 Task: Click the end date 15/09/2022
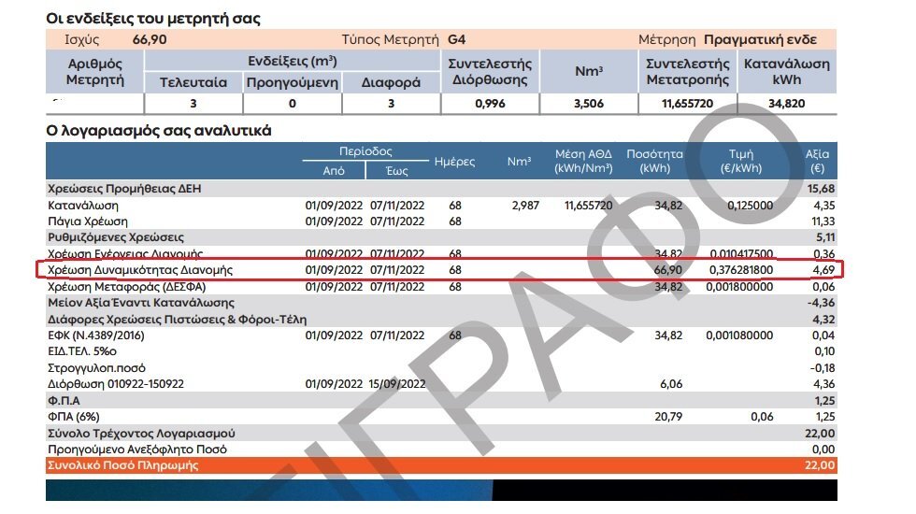click(397, 384)
